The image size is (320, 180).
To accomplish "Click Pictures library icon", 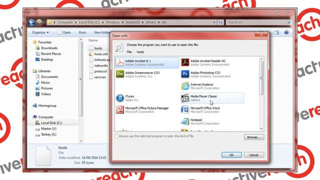I will [x=37, y=88].
